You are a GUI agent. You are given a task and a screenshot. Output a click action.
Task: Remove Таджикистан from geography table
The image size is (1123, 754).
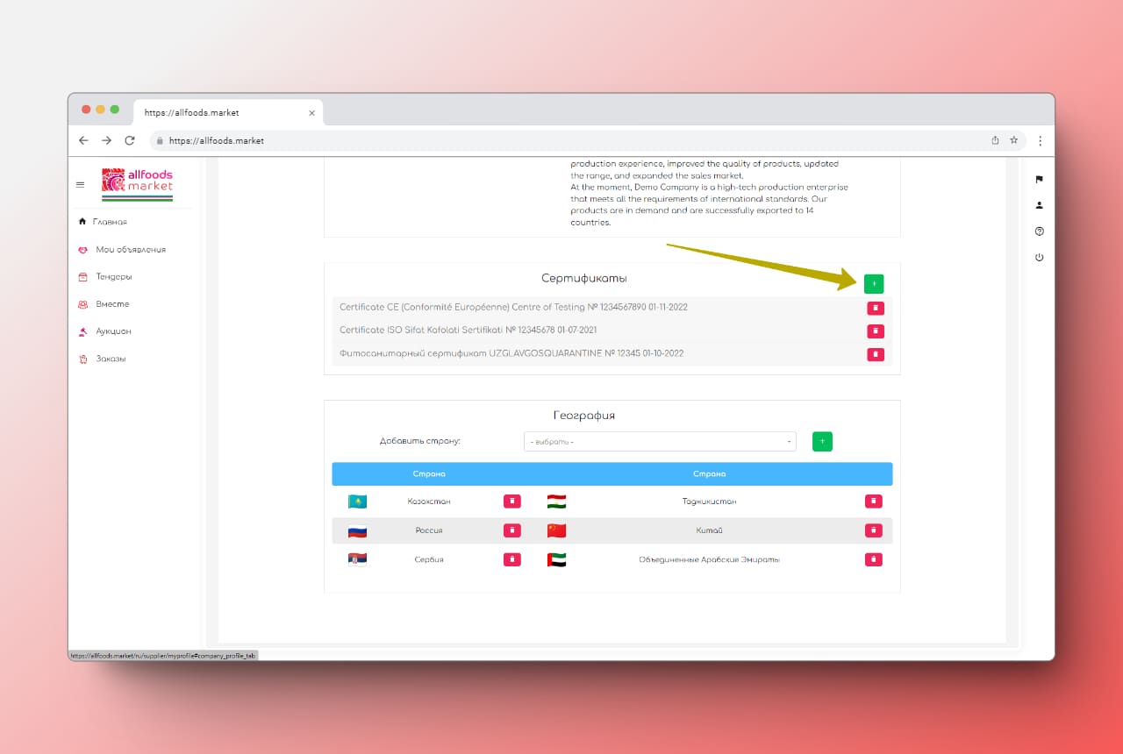pos(874,501)
